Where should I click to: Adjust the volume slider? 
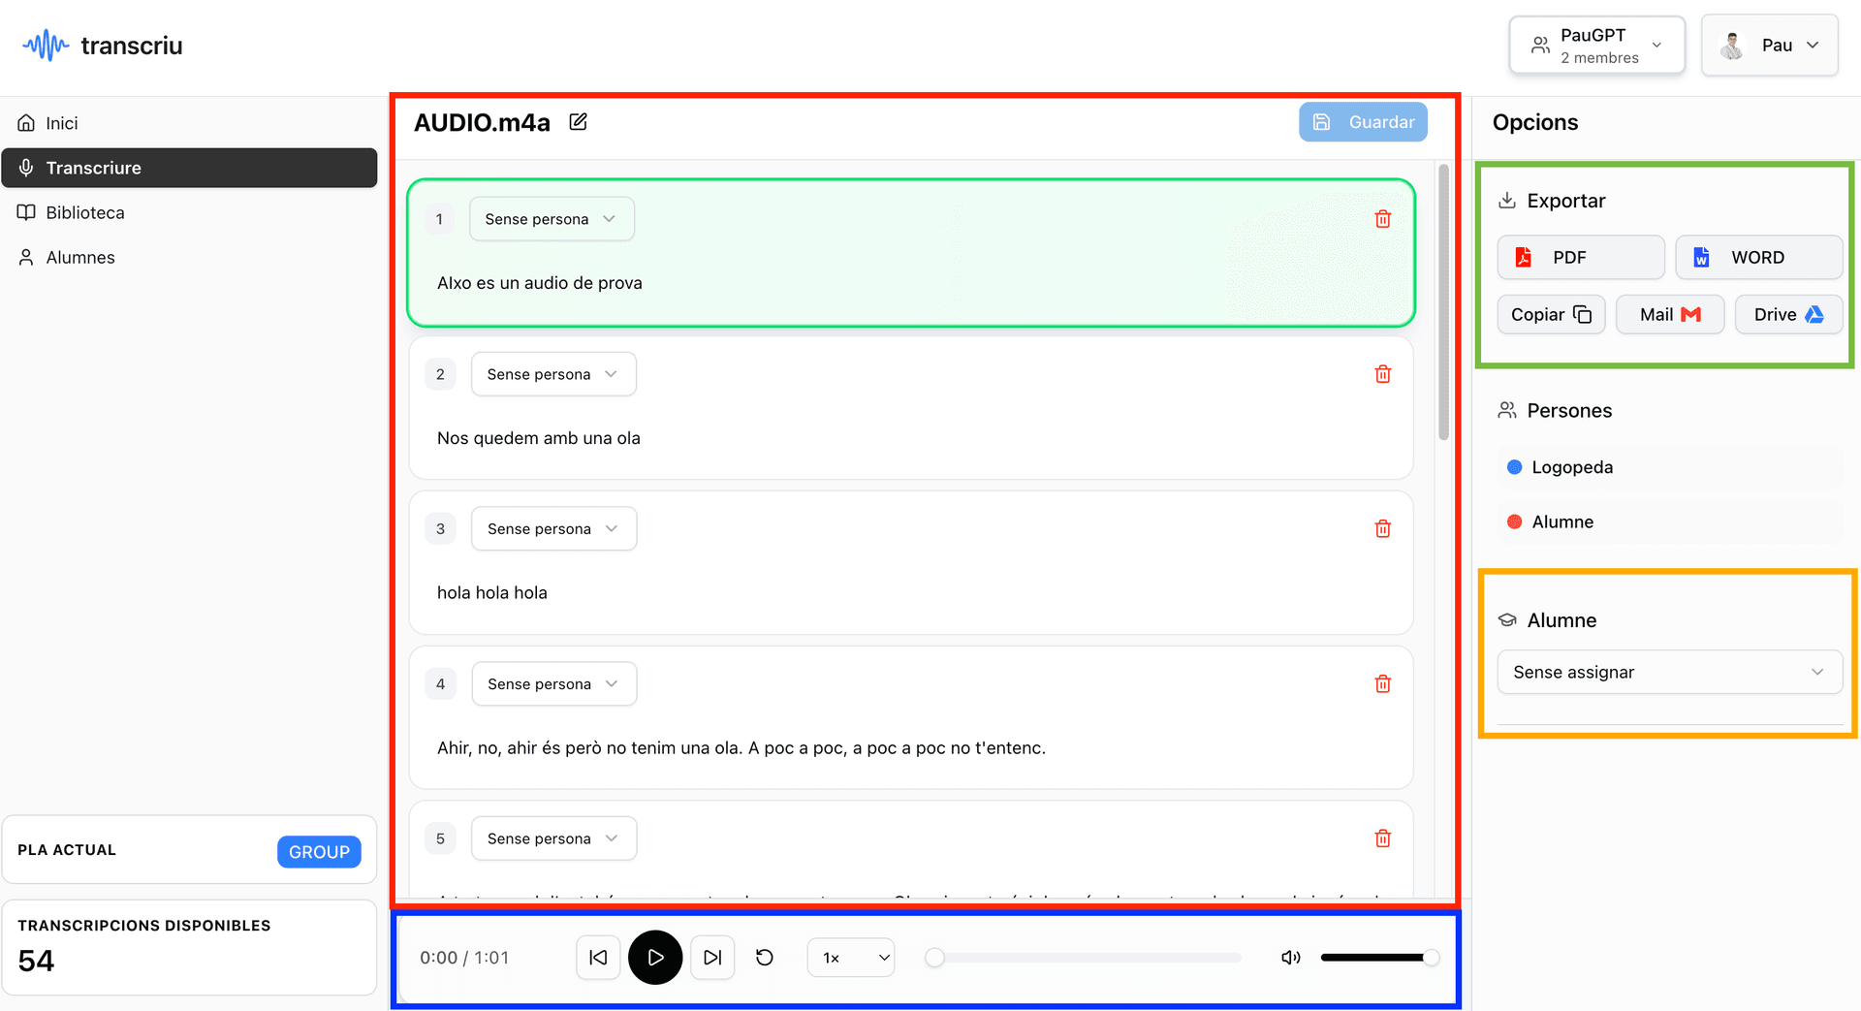point(1374,958)
